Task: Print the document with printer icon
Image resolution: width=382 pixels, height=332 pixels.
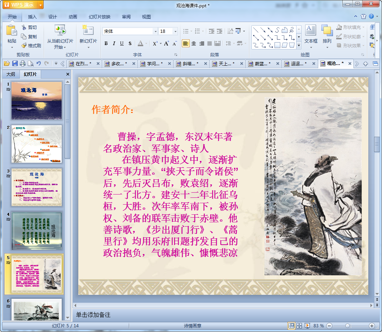Action: [x=23, y=64]
